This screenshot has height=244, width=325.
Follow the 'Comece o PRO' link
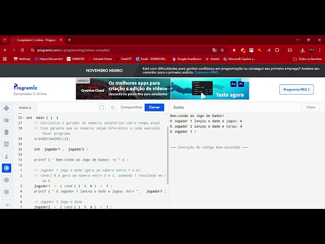tap(206, 72)
